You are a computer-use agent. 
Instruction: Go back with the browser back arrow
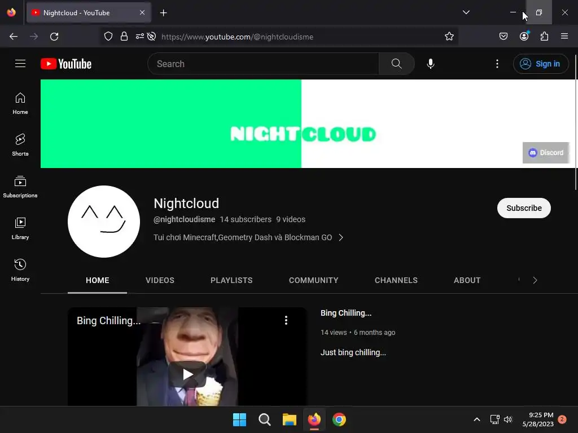[x=14, y=37]
